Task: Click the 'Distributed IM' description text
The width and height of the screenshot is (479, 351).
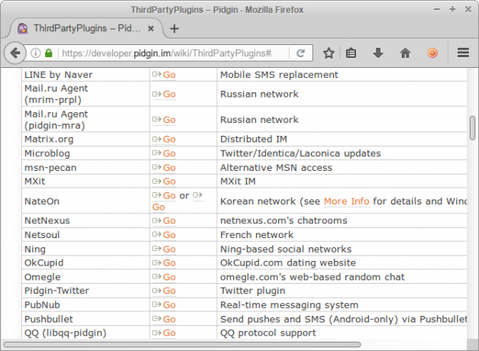Action: point(254,139)
